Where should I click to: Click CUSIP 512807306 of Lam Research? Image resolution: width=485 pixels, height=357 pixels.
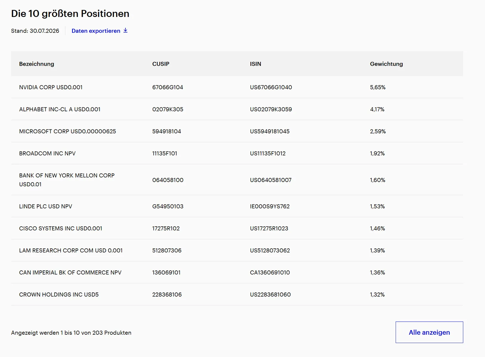pos(167,250)
